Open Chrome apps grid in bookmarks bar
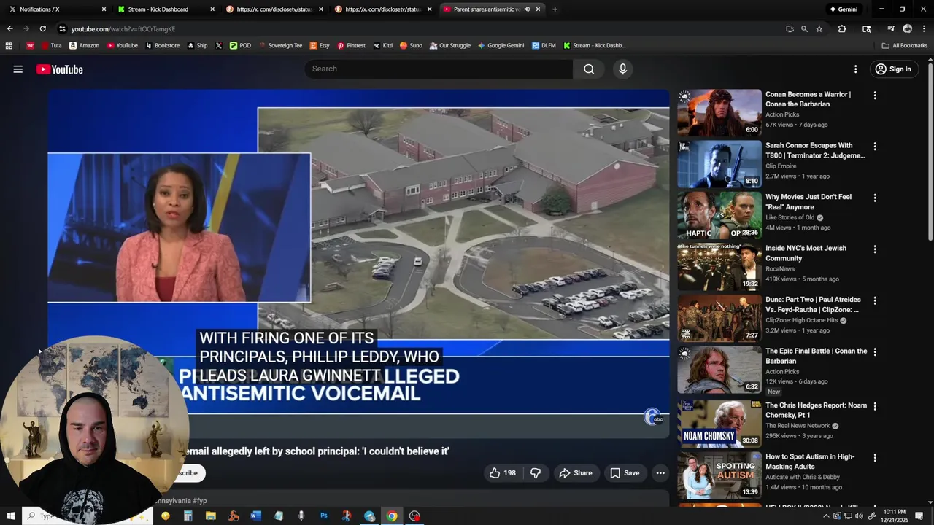The width and height of the screenshot is (934, 525). [9, 45]
